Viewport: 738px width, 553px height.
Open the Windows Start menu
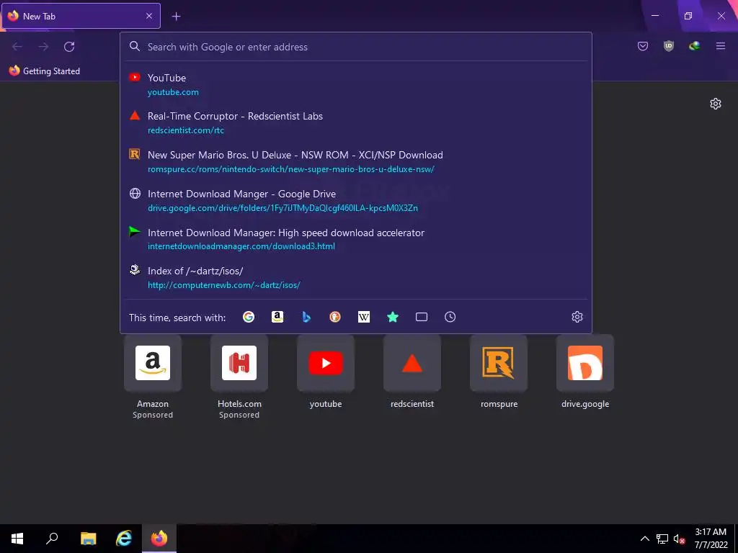coord(17,539)
